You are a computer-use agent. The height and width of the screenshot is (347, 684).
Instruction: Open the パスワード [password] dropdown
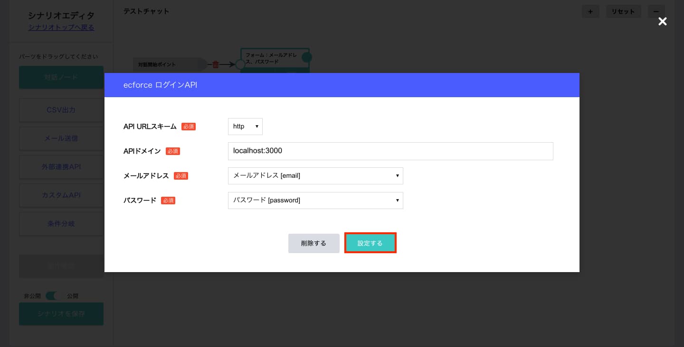click(x=315, y=200)
